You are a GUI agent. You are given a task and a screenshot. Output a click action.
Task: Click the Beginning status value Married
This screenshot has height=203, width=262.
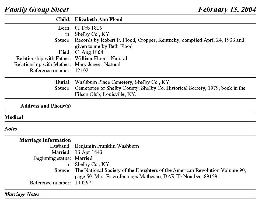83,158
